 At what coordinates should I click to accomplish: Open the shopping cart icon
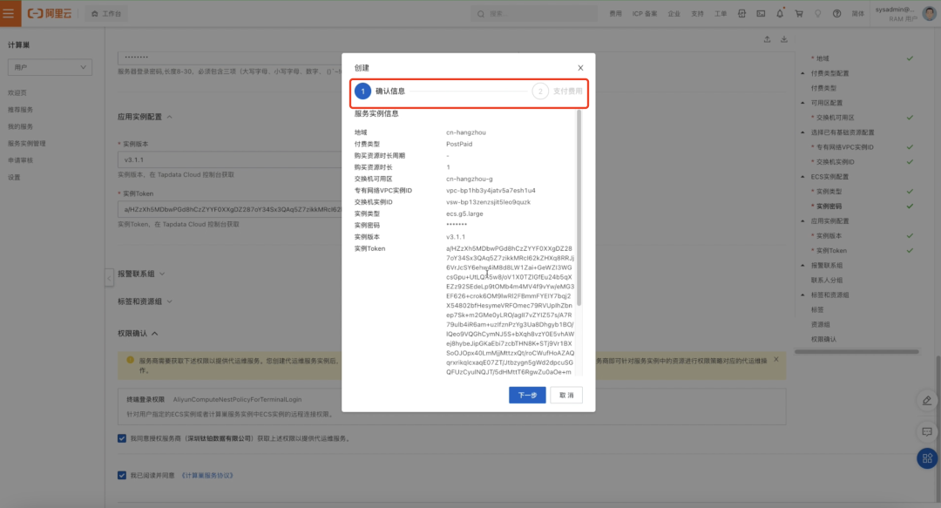click(799, 13)
